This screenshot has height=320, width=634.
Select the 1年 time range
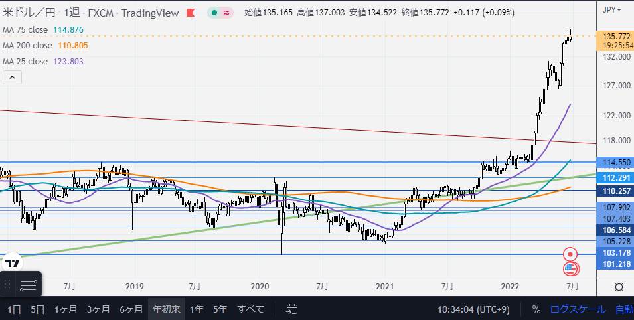click(197, 309)
